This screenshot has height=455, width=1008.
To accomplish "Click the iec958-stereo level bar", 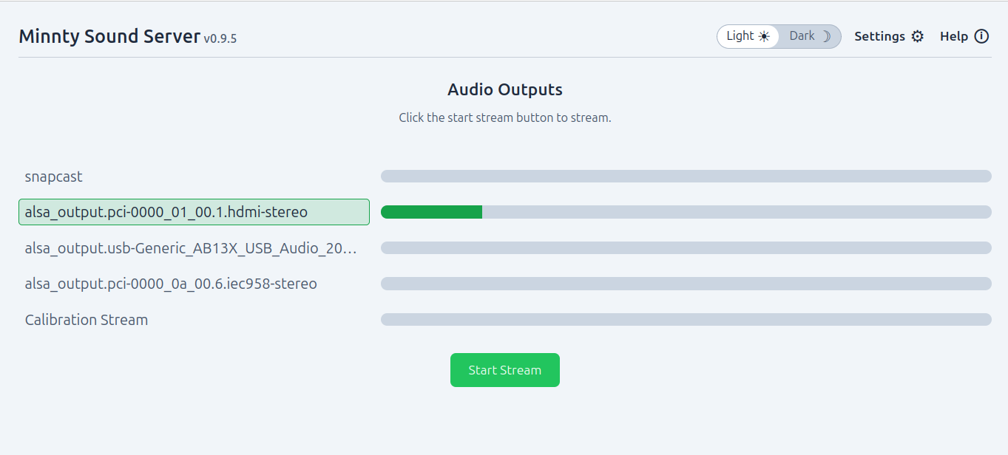I will pos(686,284).
